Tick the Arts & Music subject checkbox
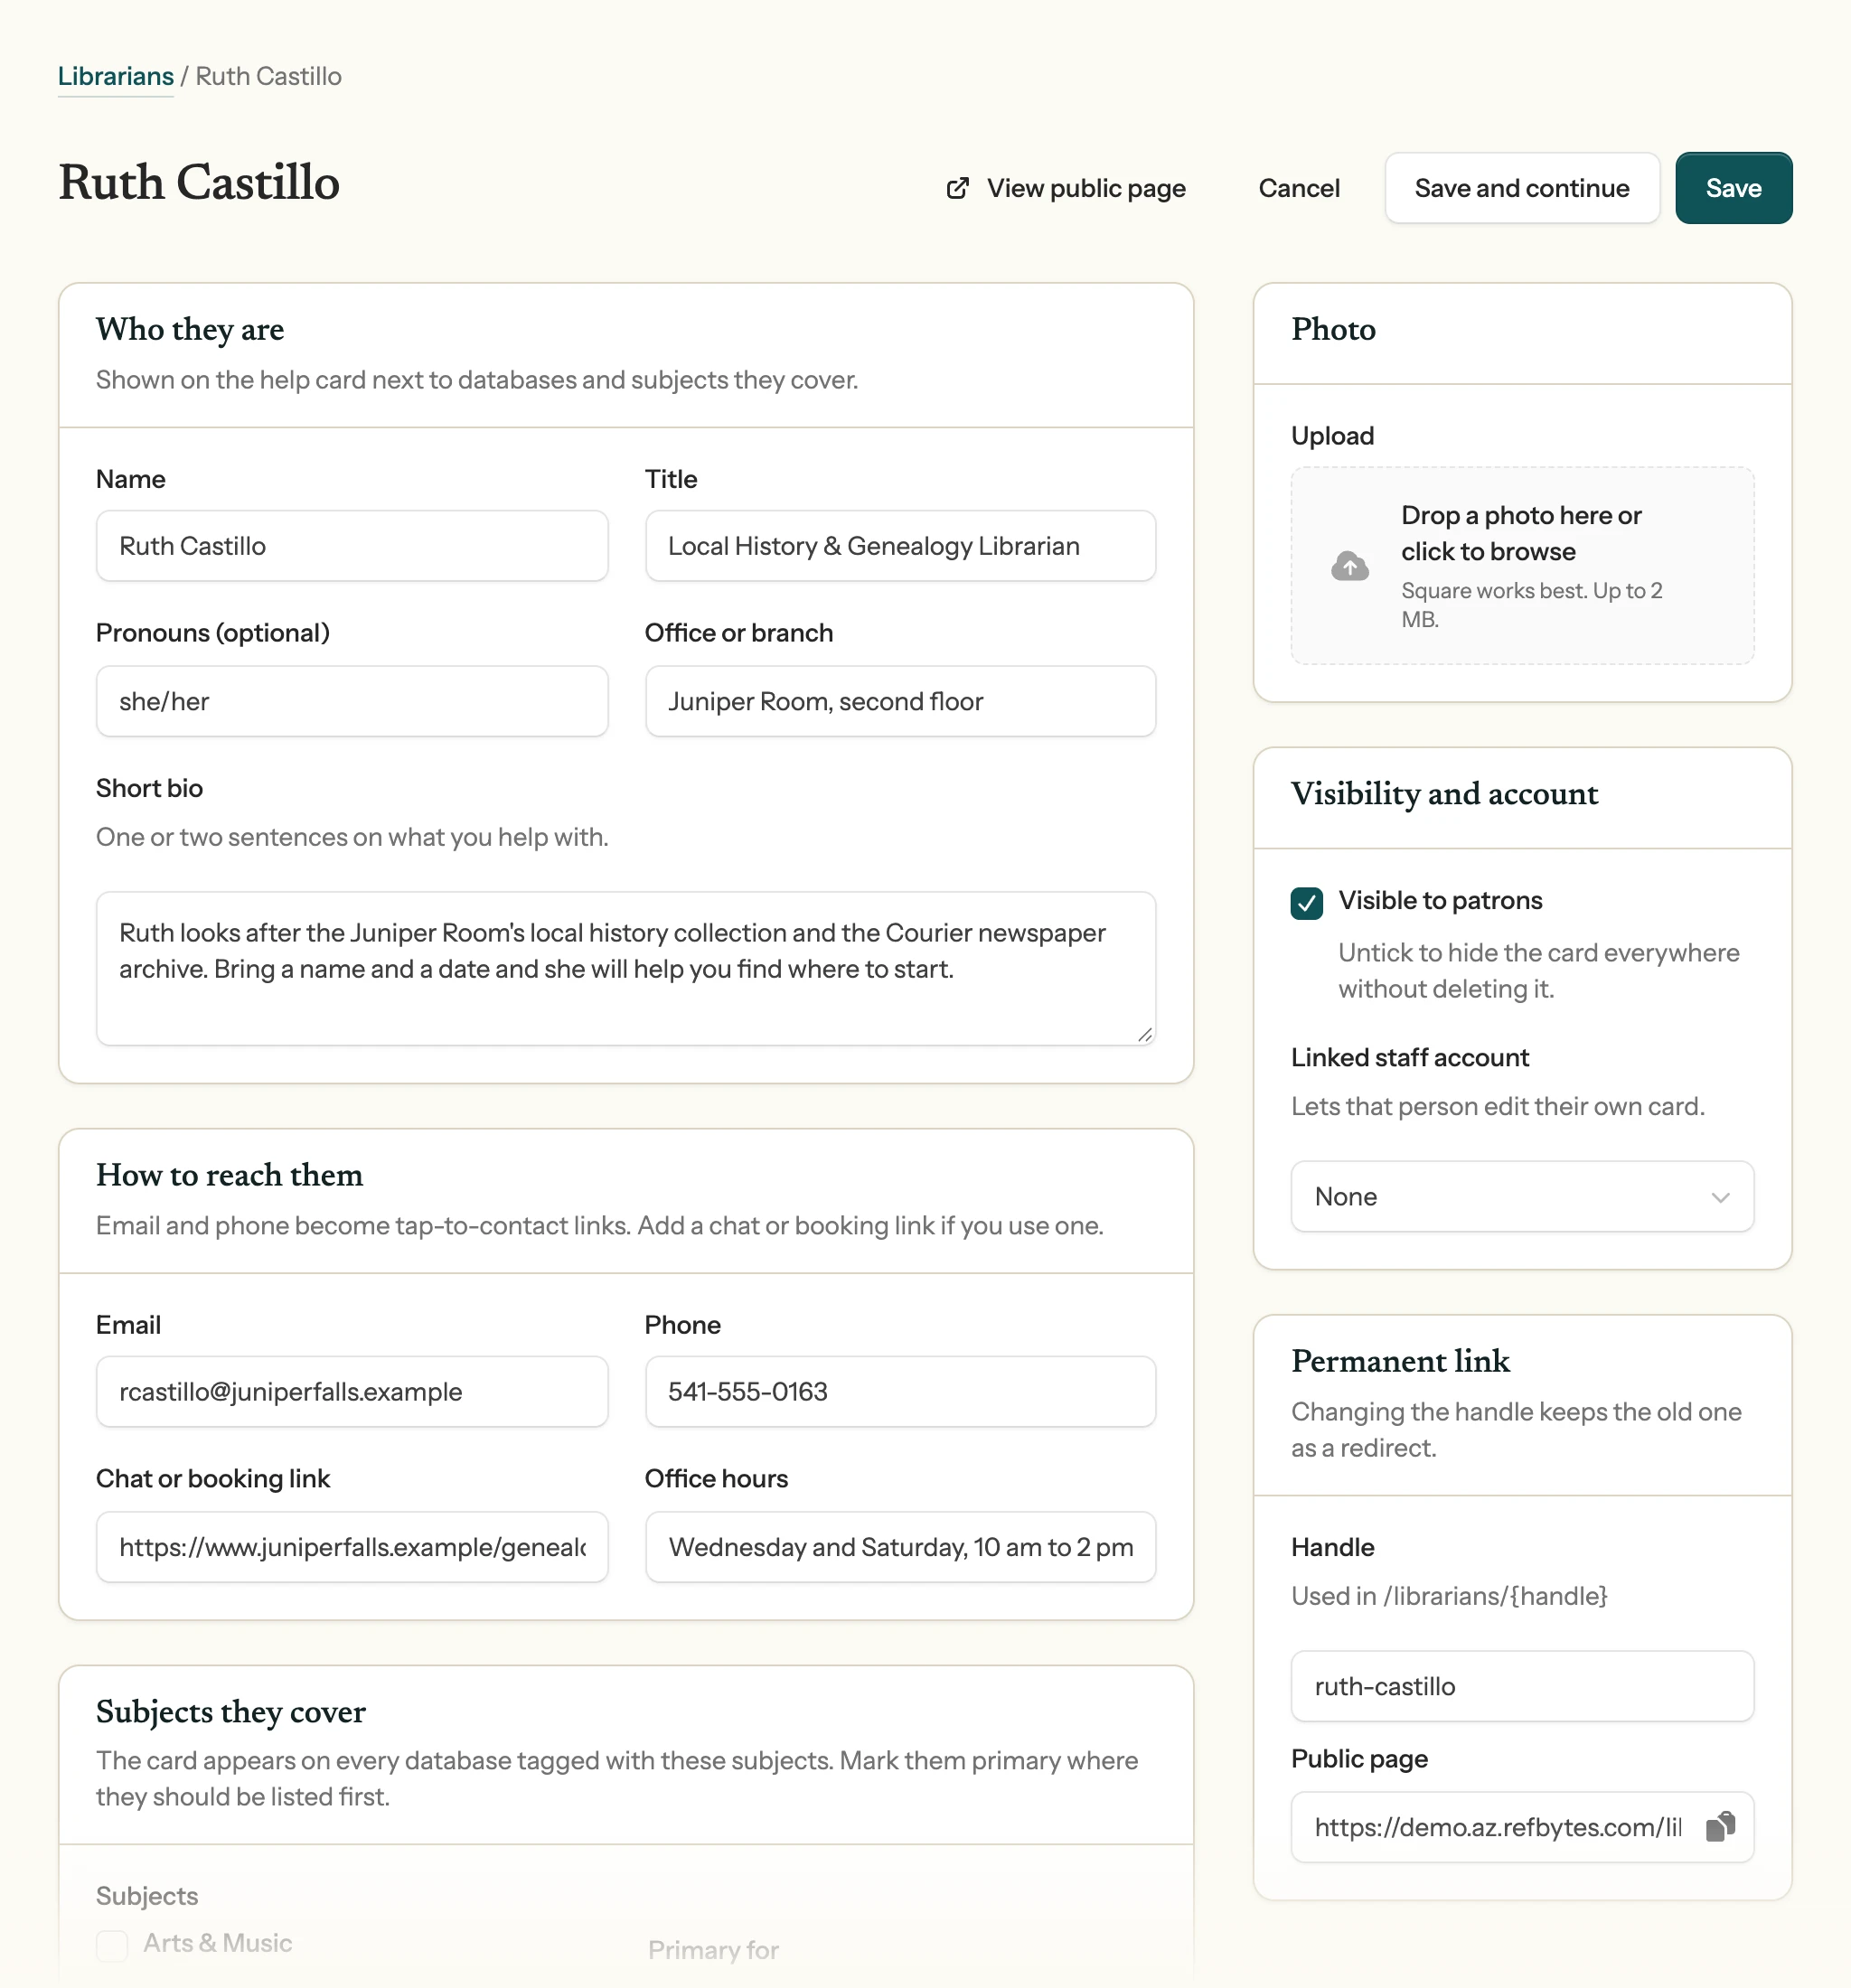The height and width of the screenshot is (1988, 1851). point(112,1945)
